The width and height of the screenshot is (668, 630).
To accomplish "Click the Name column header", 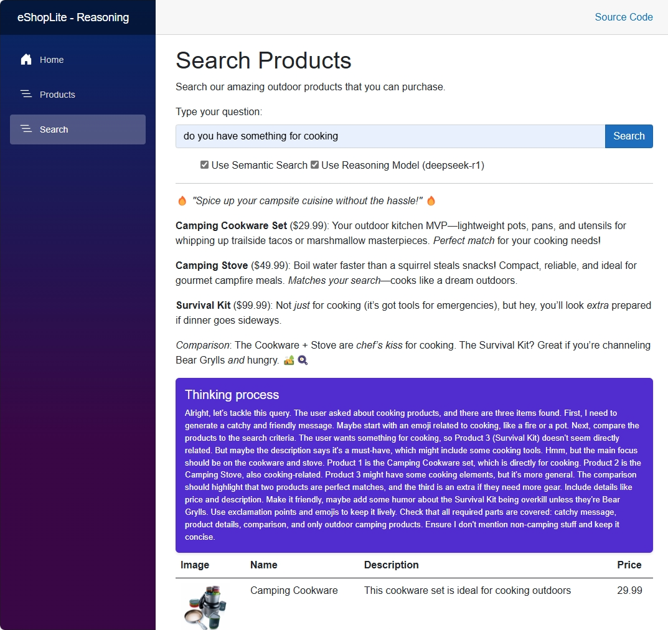I will (264, 565).
